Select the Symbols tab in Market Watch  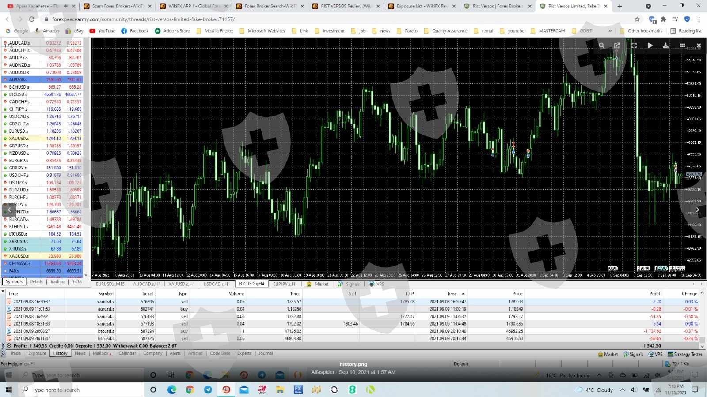pos(14,281)
